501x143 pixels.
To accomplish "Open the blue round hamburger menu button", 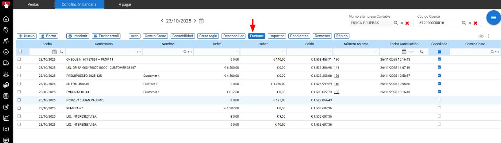I will [x=494, y=18].
